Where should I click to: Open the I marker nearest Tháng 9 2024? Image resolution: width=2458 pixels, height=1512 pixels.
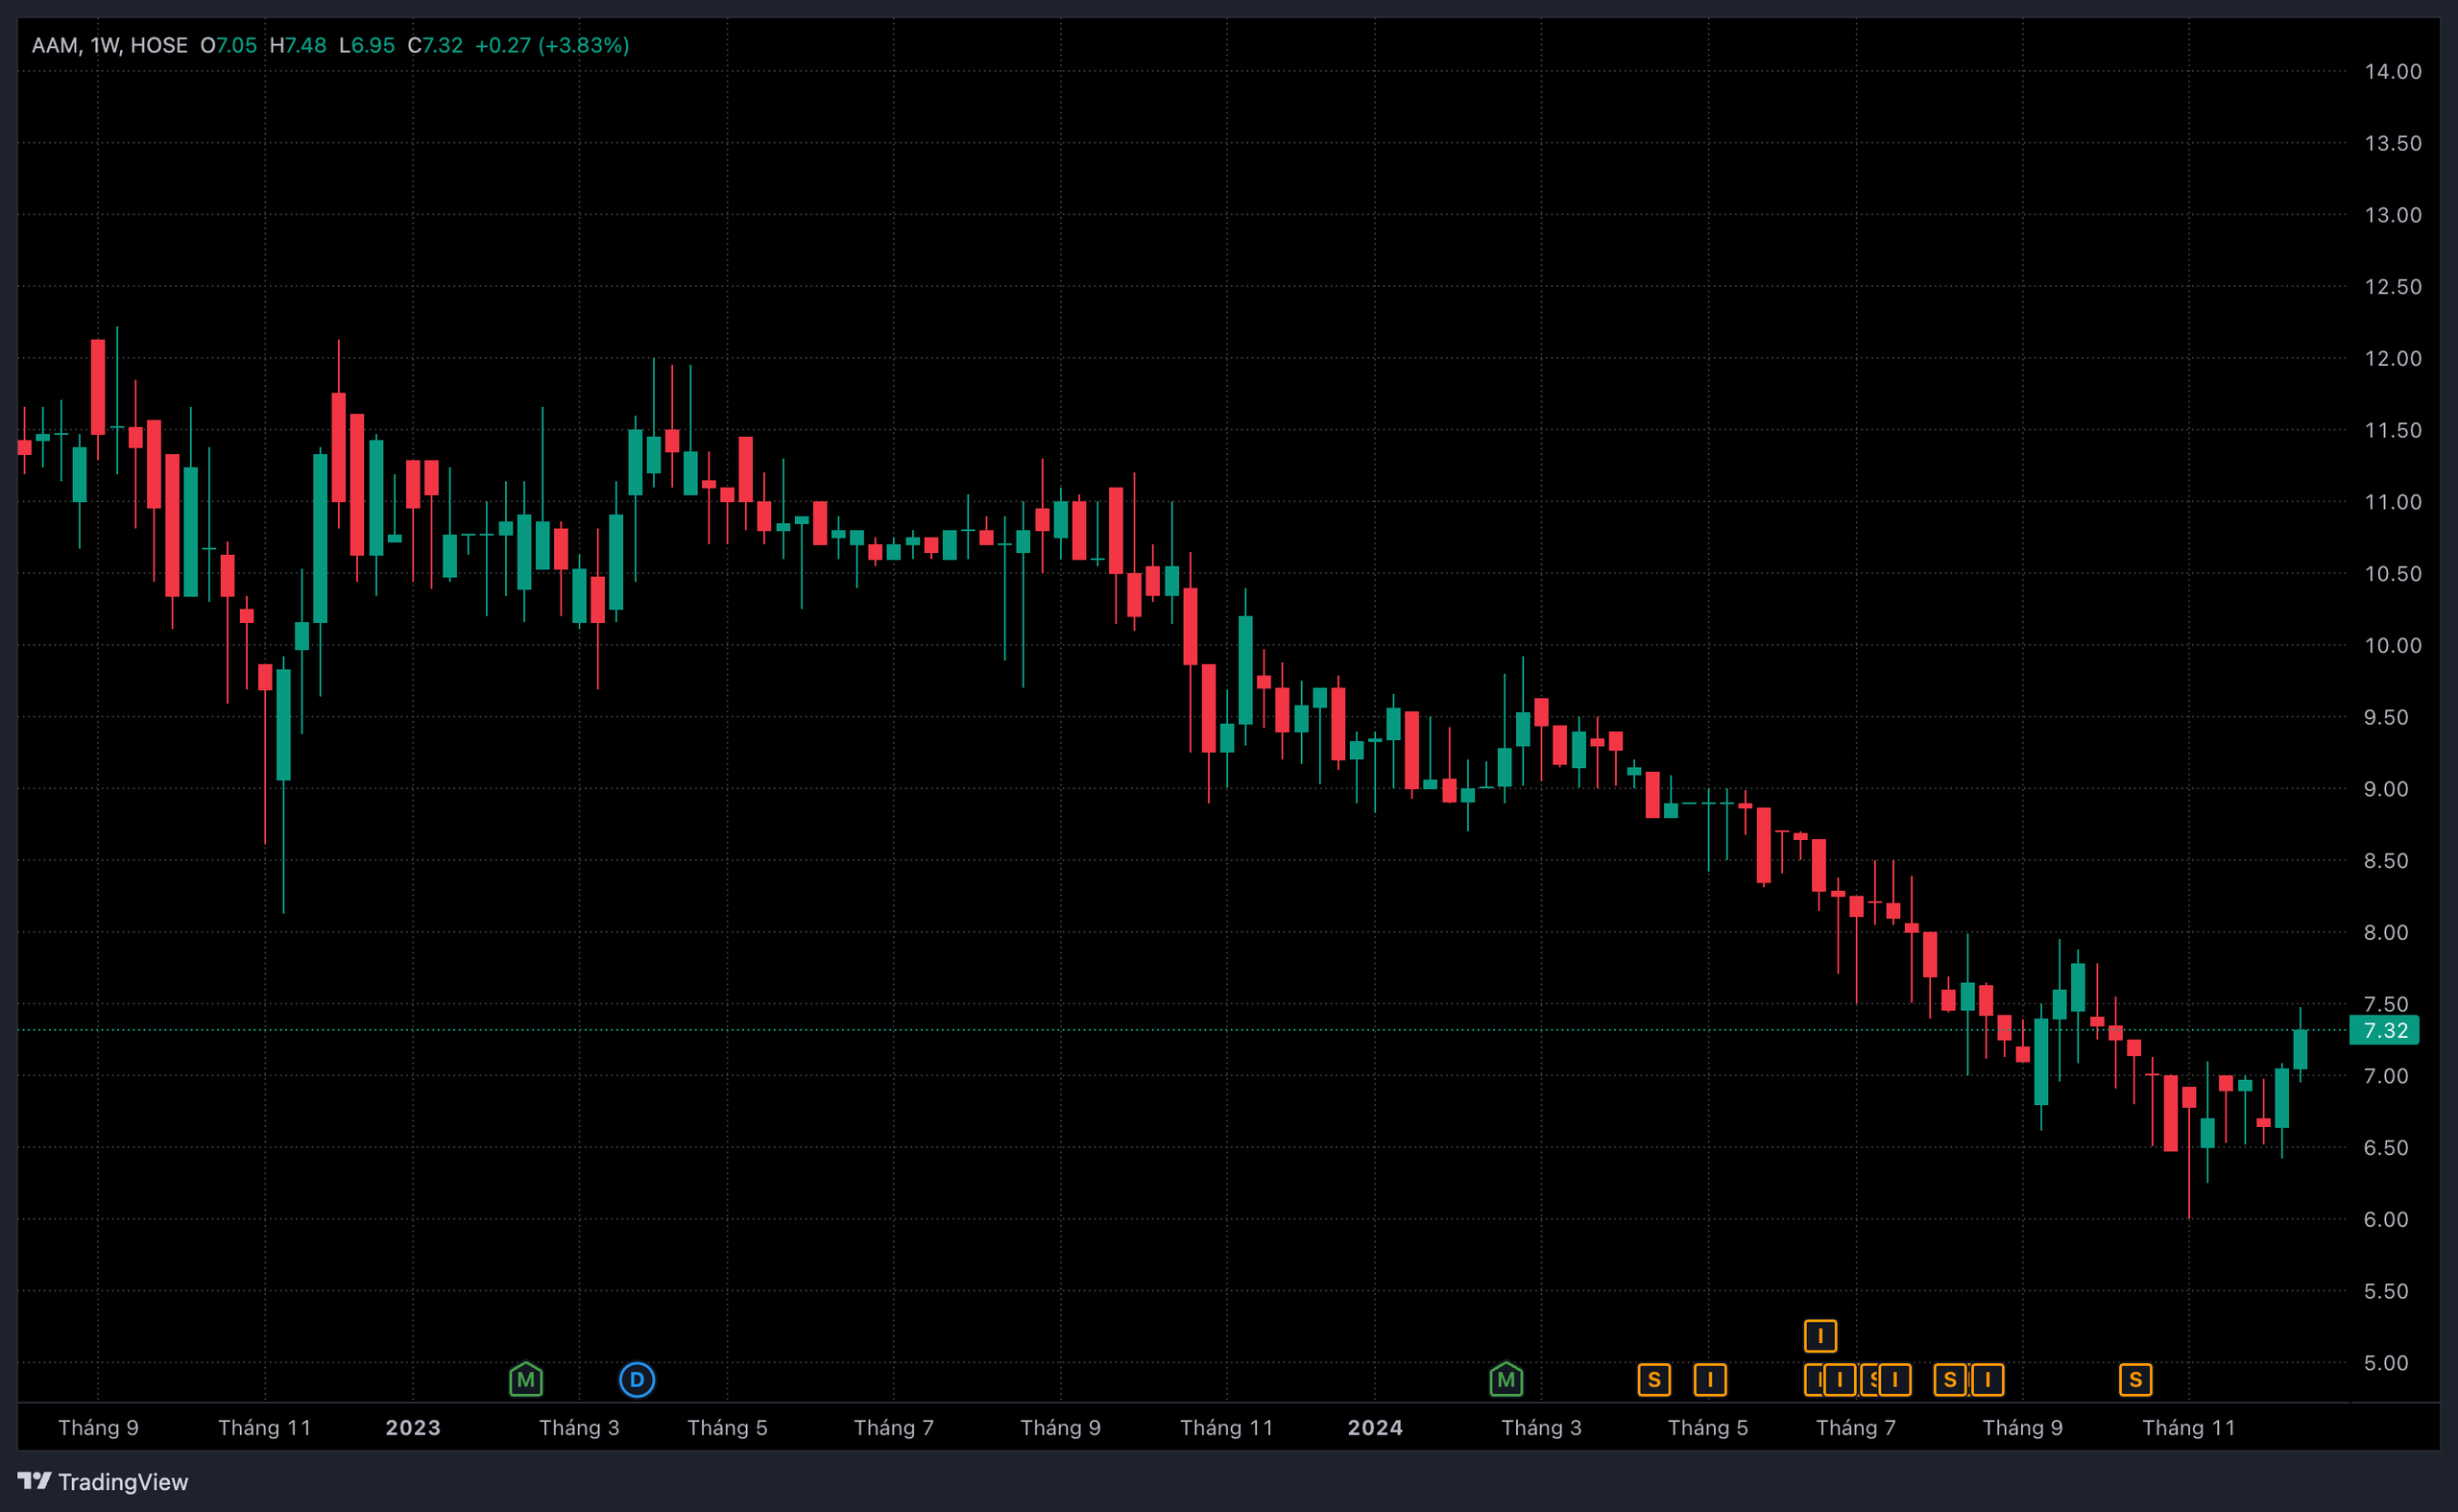coord(1988,1380)
